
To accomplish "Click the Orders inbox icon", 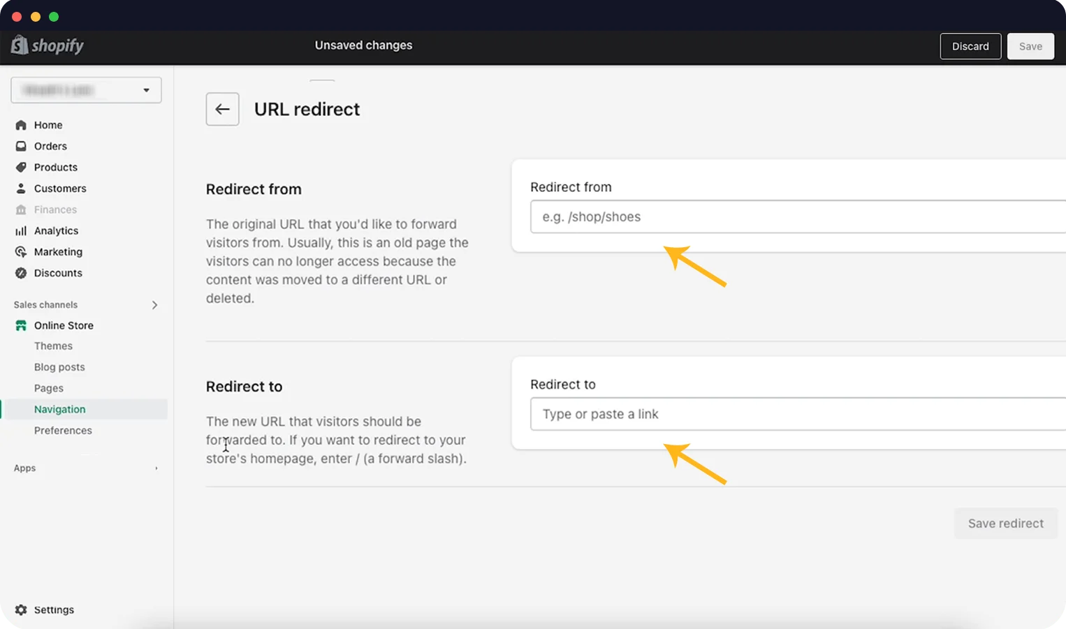I will 21,146.
